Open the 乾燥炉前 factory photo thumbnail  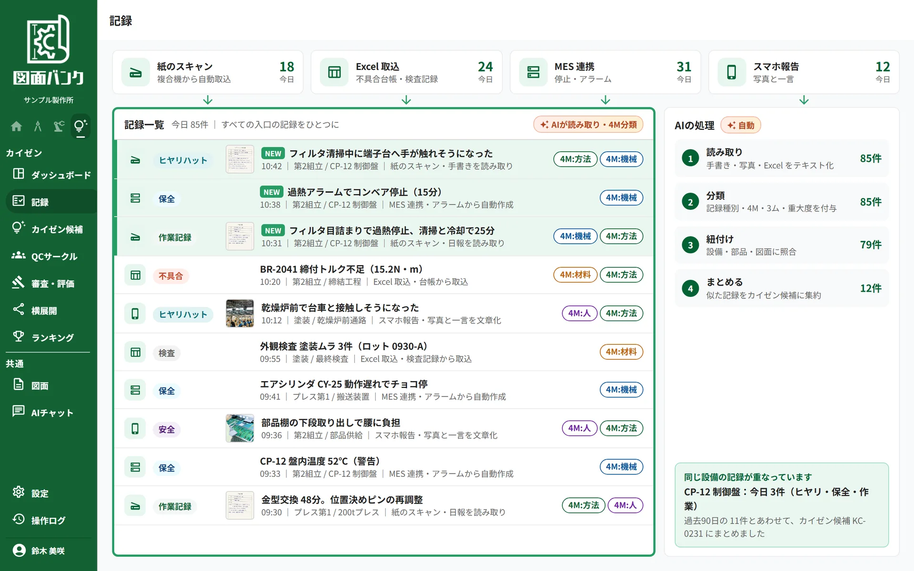[240, 313]
